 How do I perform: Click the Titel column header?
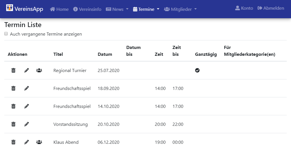pyautogui.click(x=58, y=54)
